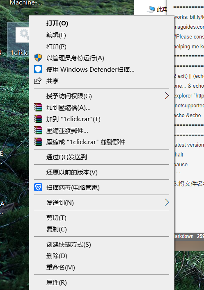
Task: Click WinRAR icon beside 壓縮成 "1click.rar" 並發郵件
Action: (x=38, y=142)
